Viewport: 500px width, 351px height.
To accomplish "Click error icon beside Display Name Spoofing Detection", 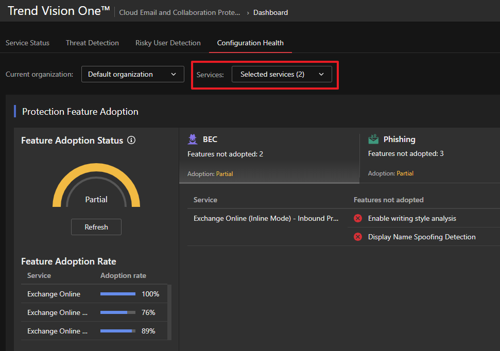I will pos(358,237).
